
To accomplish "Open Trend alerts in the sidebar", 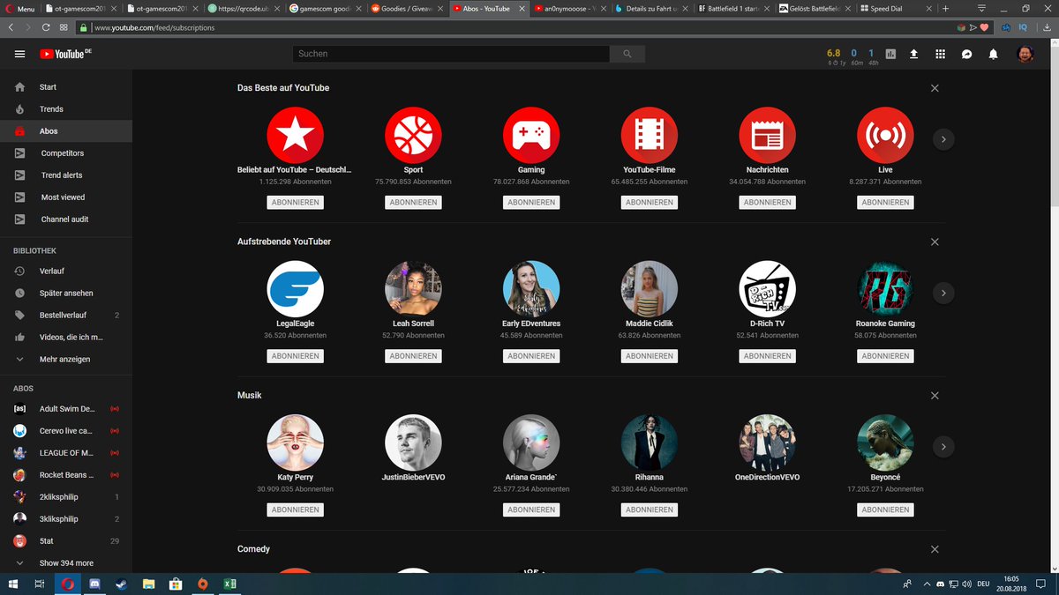I will click(x=66, y=175).
